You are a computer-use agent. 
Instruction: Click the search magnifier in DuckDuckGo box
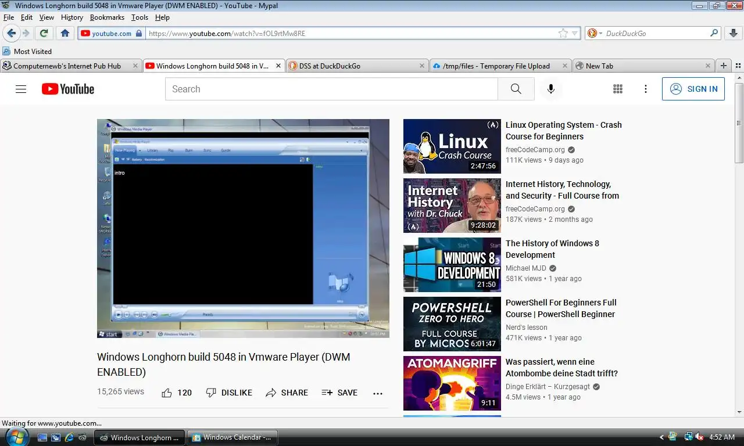point(714,33)
